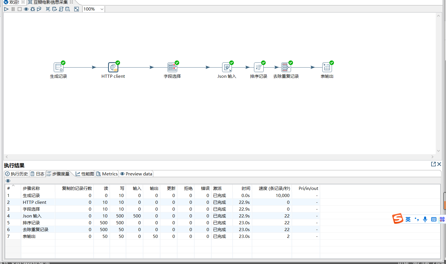Screen dimensions: 446x264
Task: Switch to the 豆瓣电影信息采集 tab
Action: 51,2
